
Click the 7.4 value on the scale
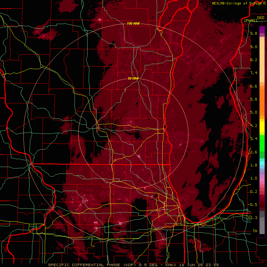tap(254, 73)
